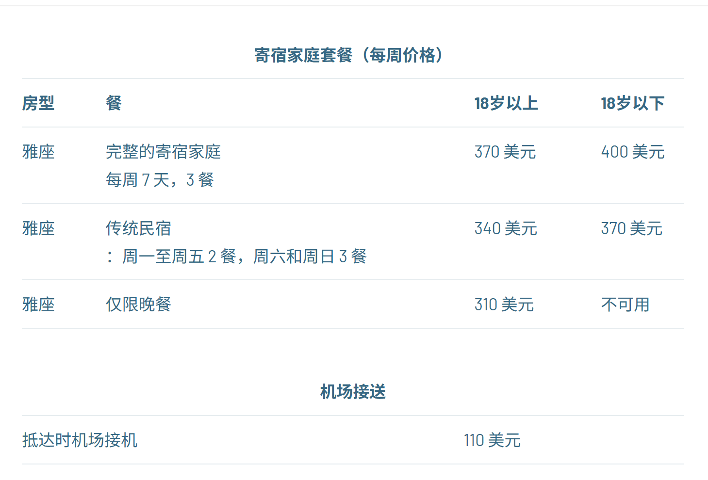Select the 370 美元 under-18 price for 传统民宿

click(632, 228)
